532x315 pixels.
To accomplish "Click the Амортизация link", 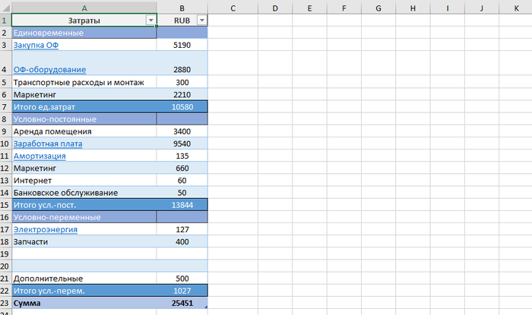I will pyautogui.click(x=40, y=156).
